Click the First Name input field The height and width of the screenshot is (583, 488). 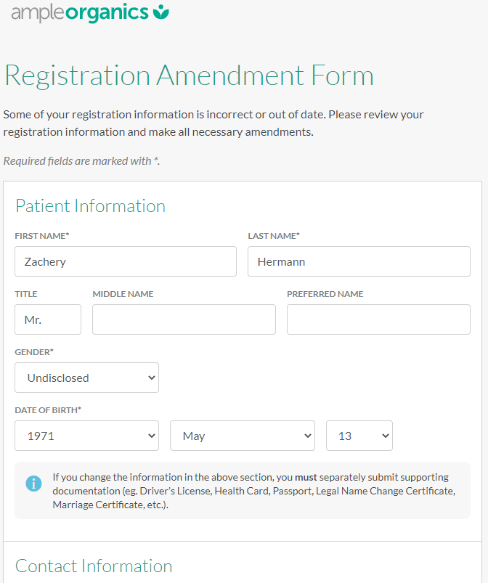point(125,261)
